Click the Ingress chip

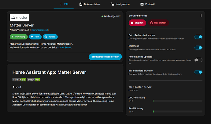[50, 37]
